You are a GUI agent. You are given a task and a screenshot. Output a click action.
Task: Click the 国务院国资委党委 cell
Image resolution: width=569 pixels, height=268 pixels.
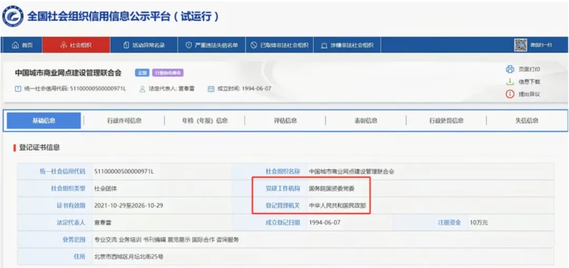pos(332,188)
